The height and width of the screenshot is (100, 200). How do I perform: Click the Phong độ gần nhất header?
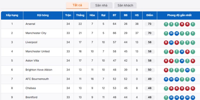[179, 15]
